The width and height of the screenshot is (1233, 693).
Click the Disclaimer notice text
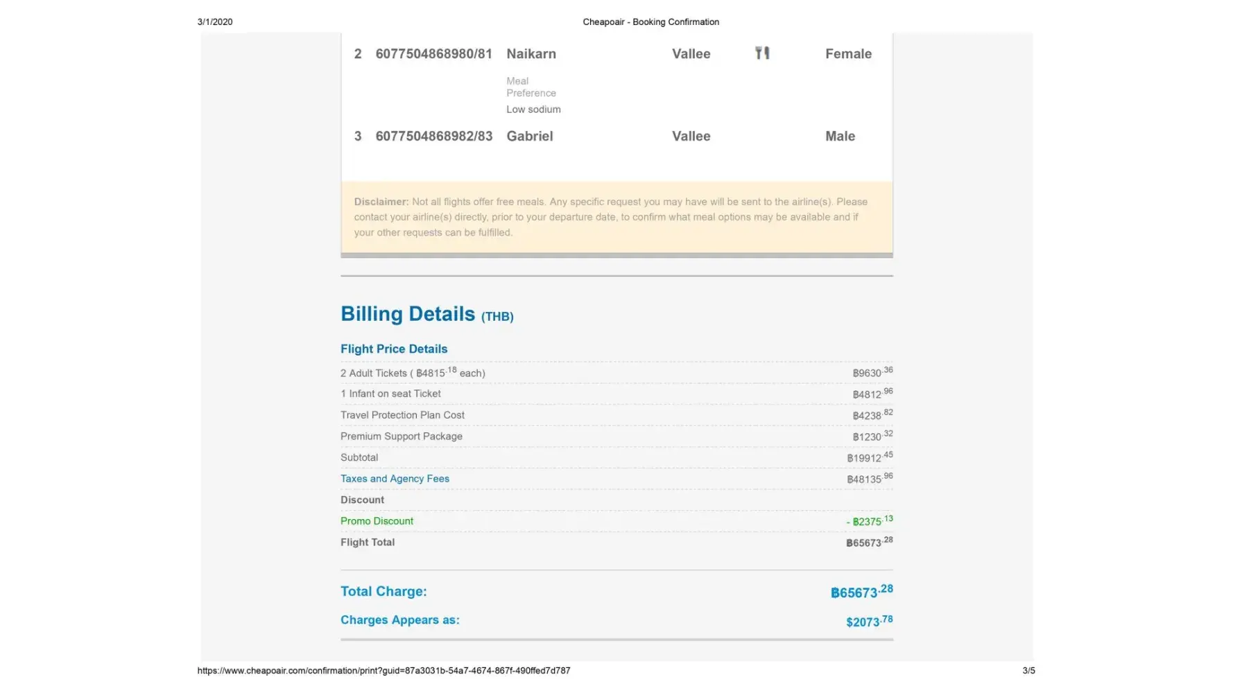[610, 217]
